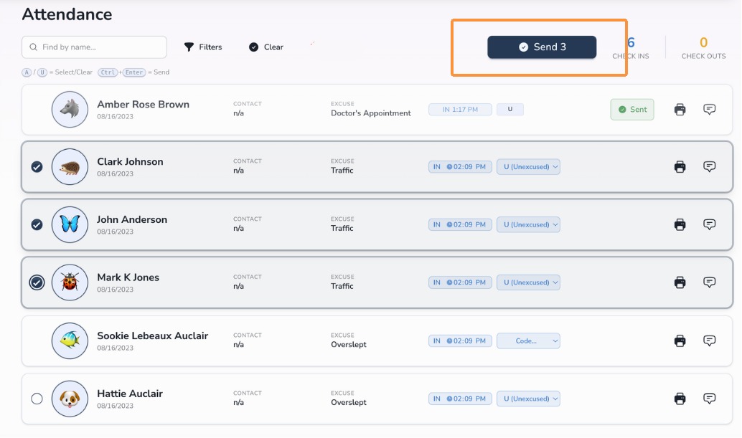This screenshot has width=742, height=438.
Task: Click the name Sookie Lebeaux Auclair
Action: [x=152, y=336]
